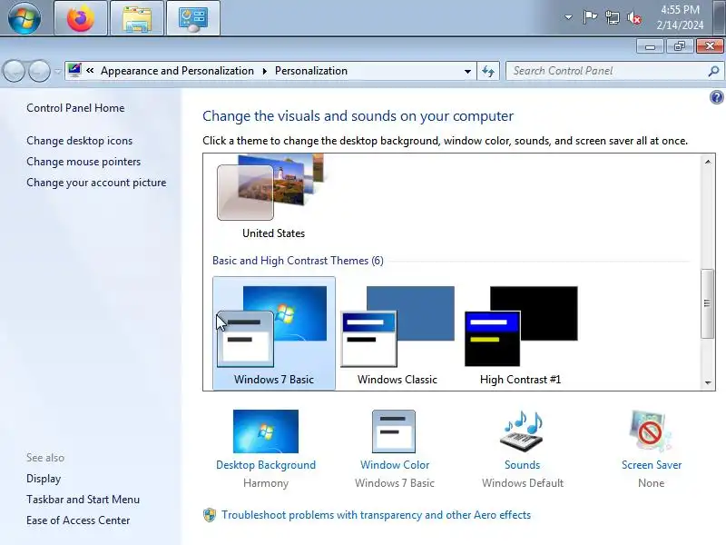Click the Screen Saver link
Viewport: 726px width, 545px height.
[652, 465]
